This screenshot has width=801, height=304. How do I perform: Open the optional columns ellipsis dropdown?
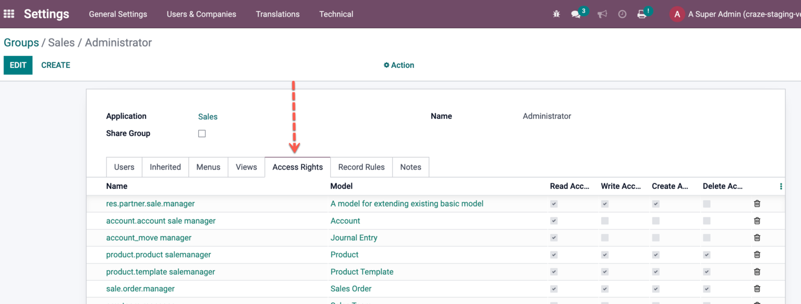coord(781,186)
